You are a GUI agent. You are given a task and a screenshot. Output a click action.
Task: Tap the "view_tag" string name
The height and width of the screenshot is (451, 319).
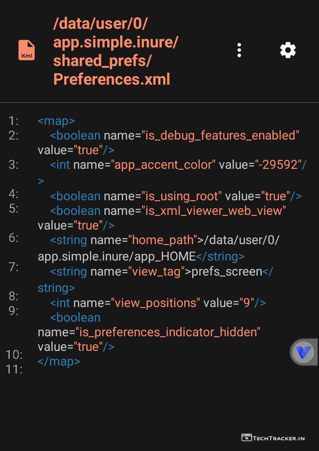(x=156, y=271)
